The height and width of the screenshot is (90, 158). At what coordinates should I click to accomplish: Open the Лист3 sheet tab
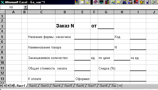(x=45, y=86)
